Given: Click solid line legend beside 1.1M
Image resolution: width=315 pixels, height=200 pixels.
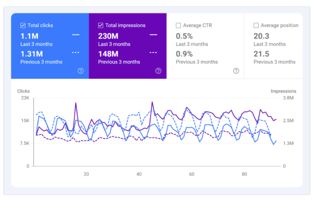Looking at the screenshot, I should coord(76,35).
